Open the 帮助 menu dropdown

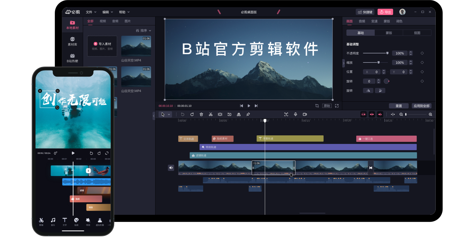(x=124, y=12)
